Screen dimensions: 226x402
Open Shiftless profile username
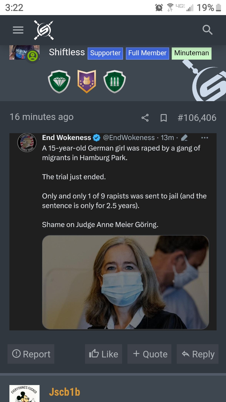click(x=67, y=52)
